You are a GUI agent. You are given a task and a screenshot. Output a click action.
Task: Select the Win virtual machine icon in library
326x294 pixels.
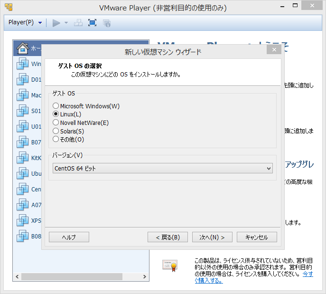click(x=22, y=64)
